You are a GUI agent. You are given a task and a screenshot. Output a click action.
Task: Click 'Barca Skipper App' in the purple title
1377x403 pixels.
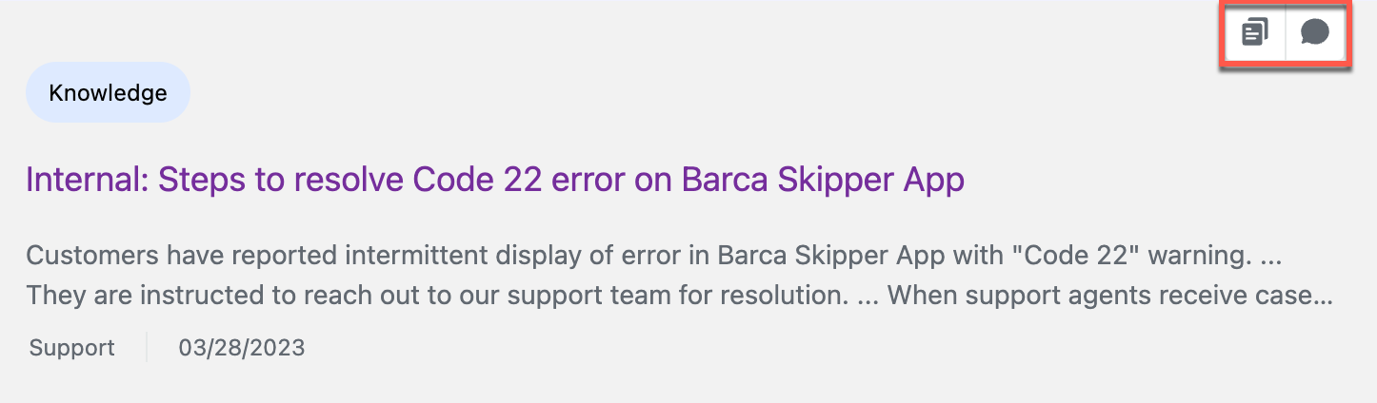pos(824,180)
